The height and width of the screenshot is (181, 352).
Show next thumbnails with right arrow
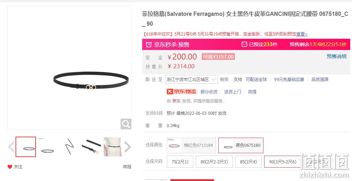point(128,147)
